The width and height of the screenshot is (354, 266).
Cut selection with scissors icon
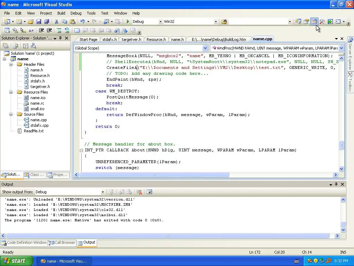[56, 21]
